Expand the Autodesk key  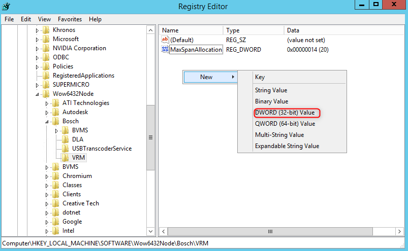pos(47,112)
